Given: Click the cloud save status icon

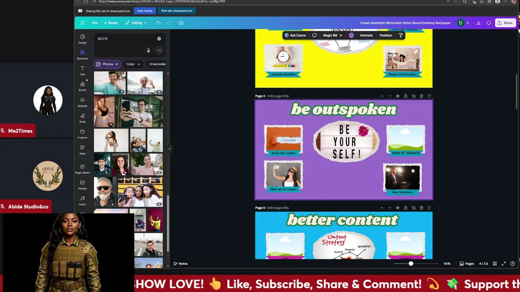Looking at the screenshot, I should 181,23.
